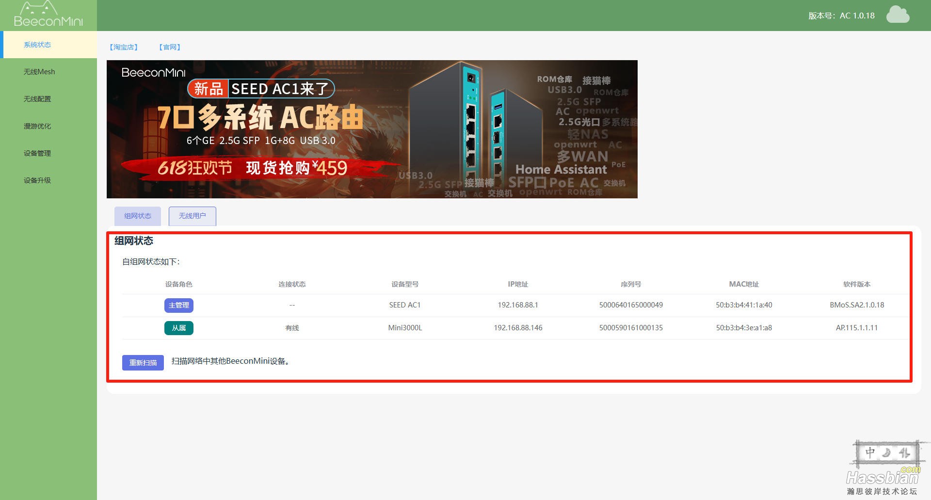
Task: Open 设备升级 sidebar menu
Action: click(48, 180)
